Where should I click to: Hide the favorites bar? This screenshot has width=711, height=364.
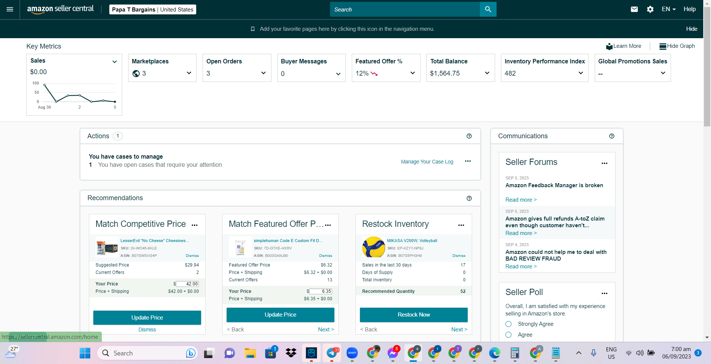coord(692,29)
